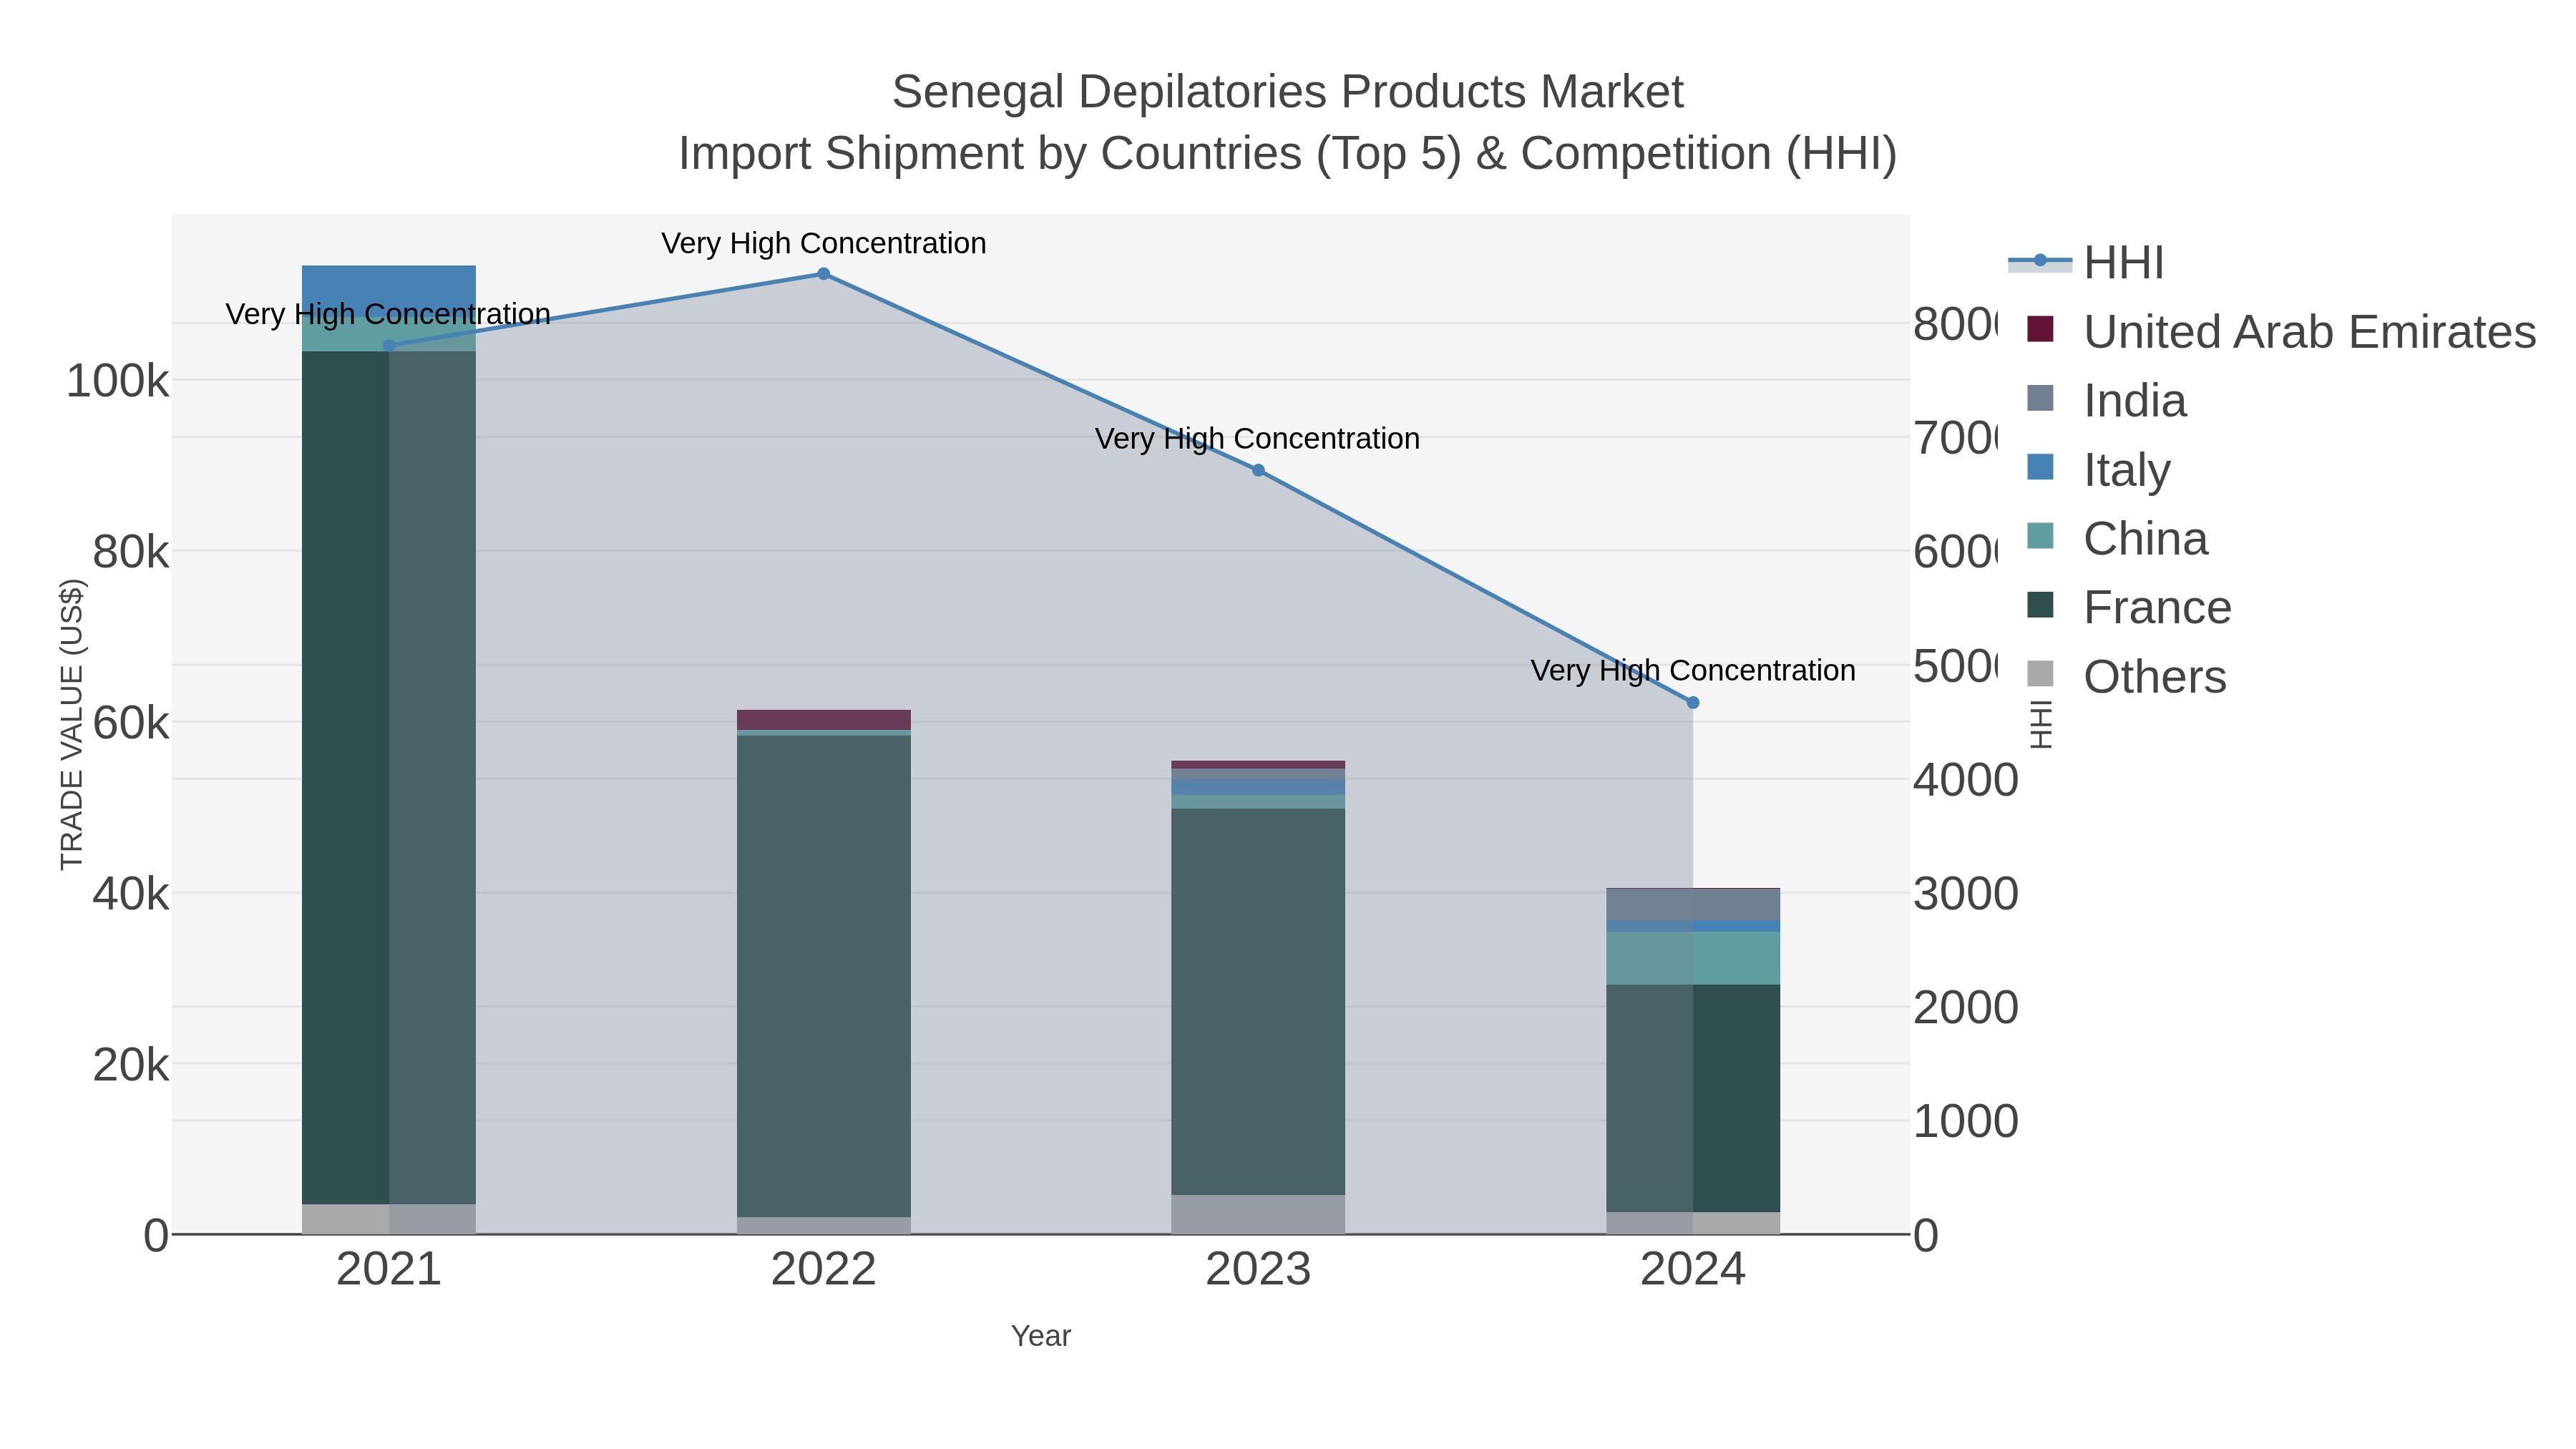Click the vertical HHI axis title

[x=2041, y=724]
